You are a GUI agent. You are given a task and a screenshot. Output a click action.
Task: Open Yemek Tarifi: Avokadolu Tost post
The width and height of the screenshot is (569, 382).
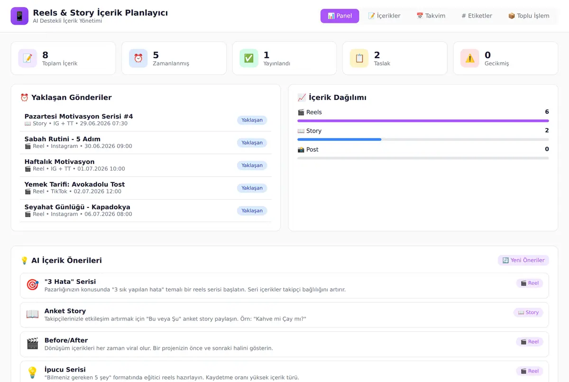tap(146, 188)
